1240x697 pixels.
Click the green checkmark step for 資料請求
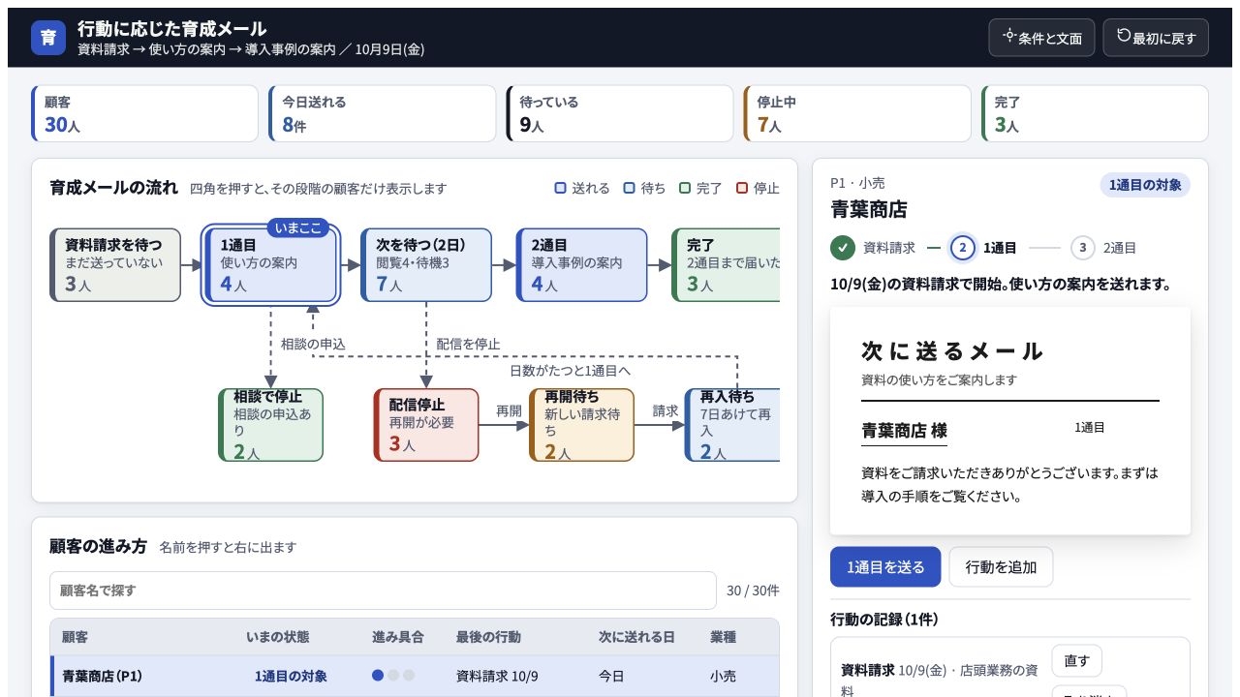click(843, 248)
